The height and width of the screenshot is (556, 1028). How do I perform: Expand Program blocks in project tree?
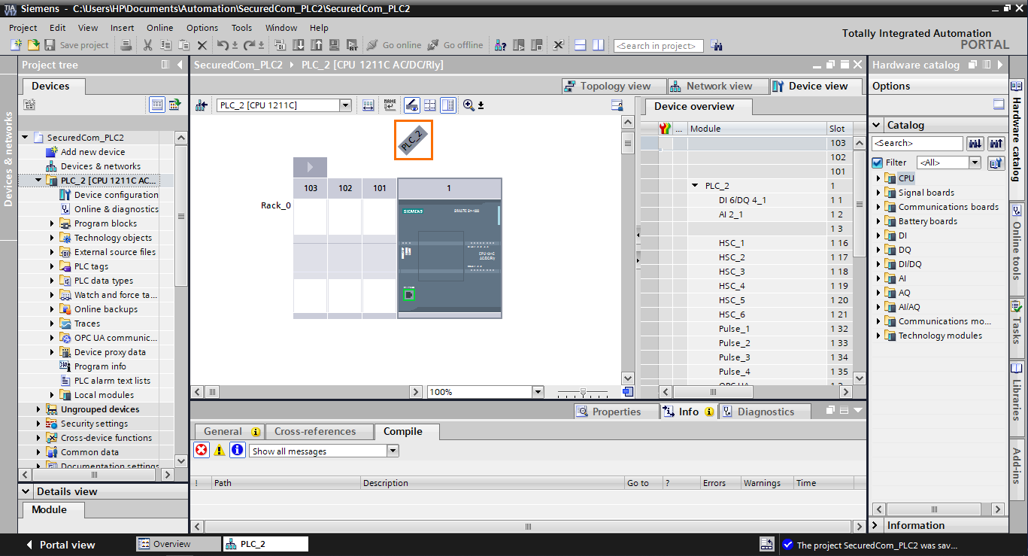pyautogui.click(x=53, y=223)
